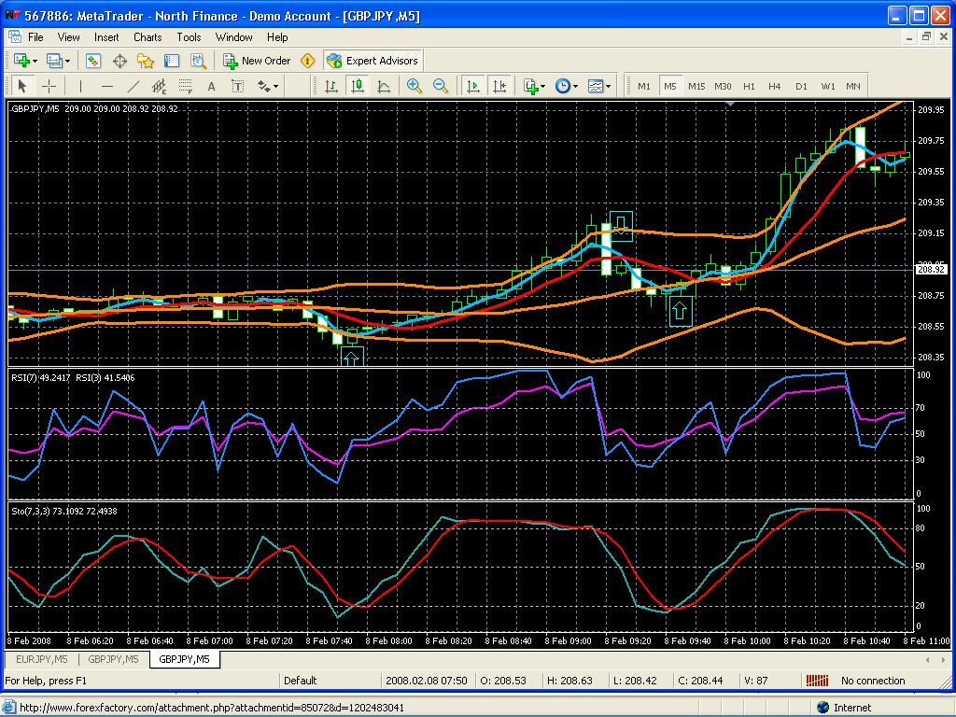Click the 208.92 price label on scale
This screenshot has height=717, width=956.
pyautogui.click(x=931, y=269)
